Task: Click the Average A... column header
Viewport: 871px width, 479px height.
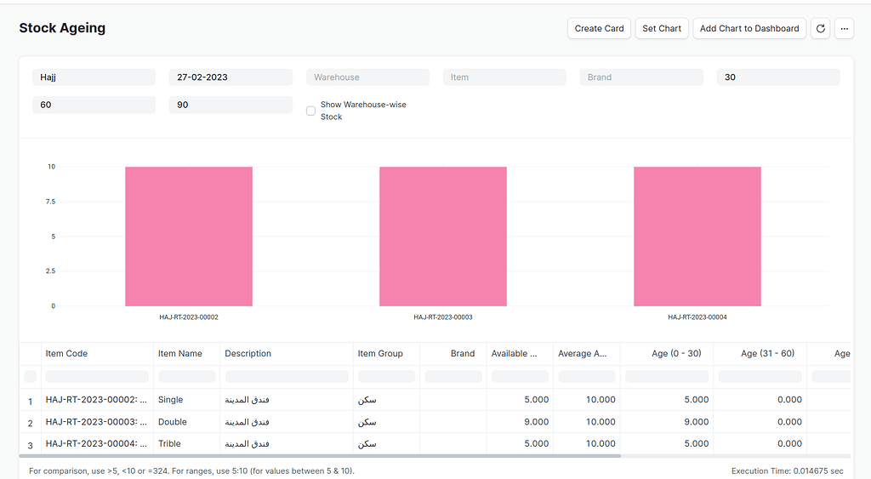Action: 587,353
